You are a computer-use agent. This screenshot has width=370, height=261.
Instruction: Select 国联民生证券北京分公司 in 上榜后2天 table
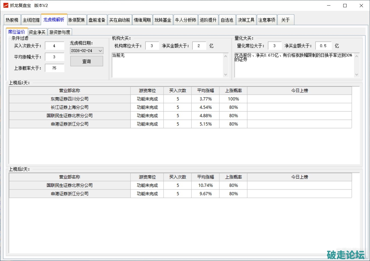point(69,185)
